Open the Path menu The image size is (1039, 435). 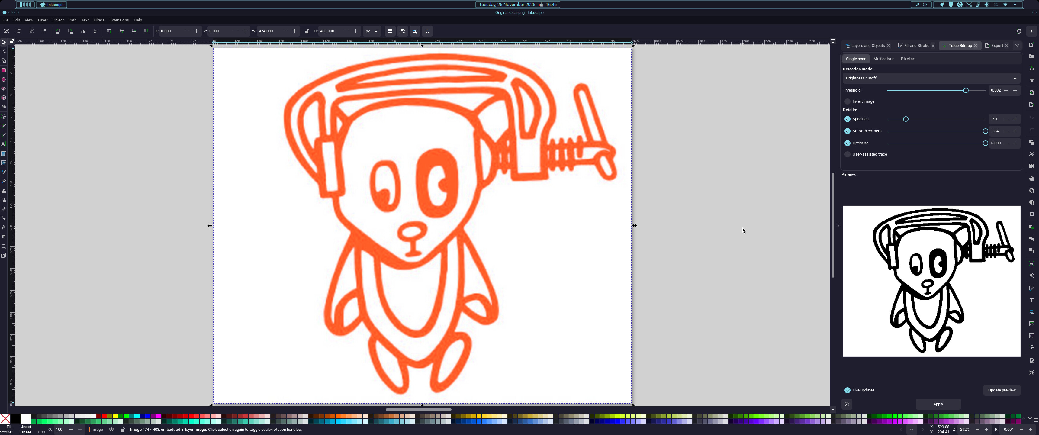pos(72,20)
